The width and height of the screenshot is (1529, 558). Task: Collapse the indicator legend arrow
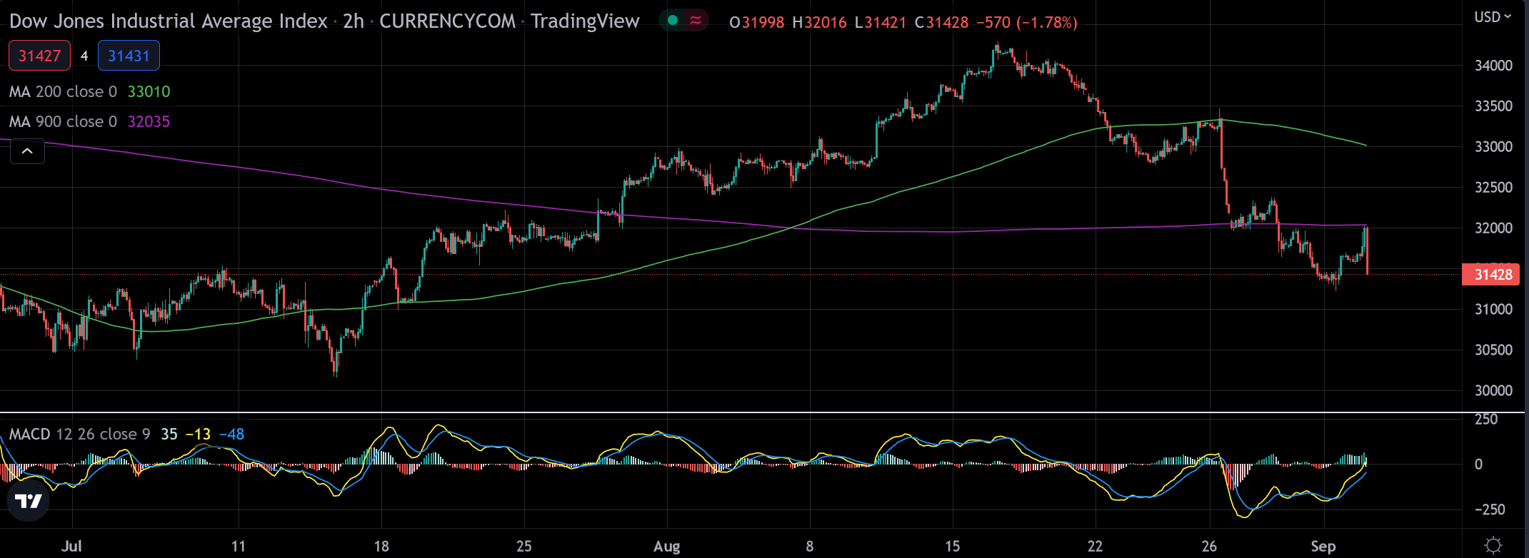[x=27, y=151]
